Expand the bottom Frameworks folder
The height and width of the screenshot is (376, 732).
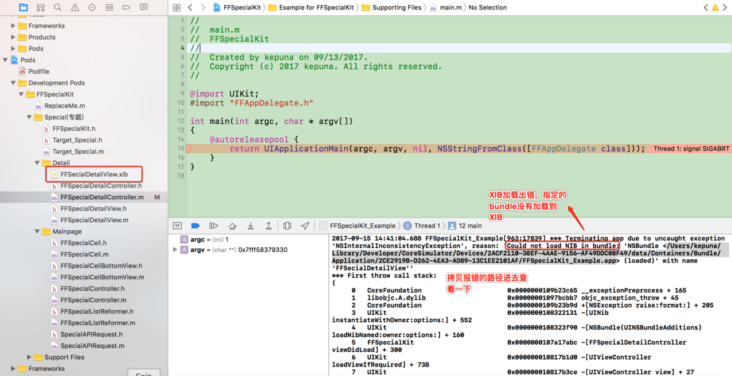pos(13,369)
